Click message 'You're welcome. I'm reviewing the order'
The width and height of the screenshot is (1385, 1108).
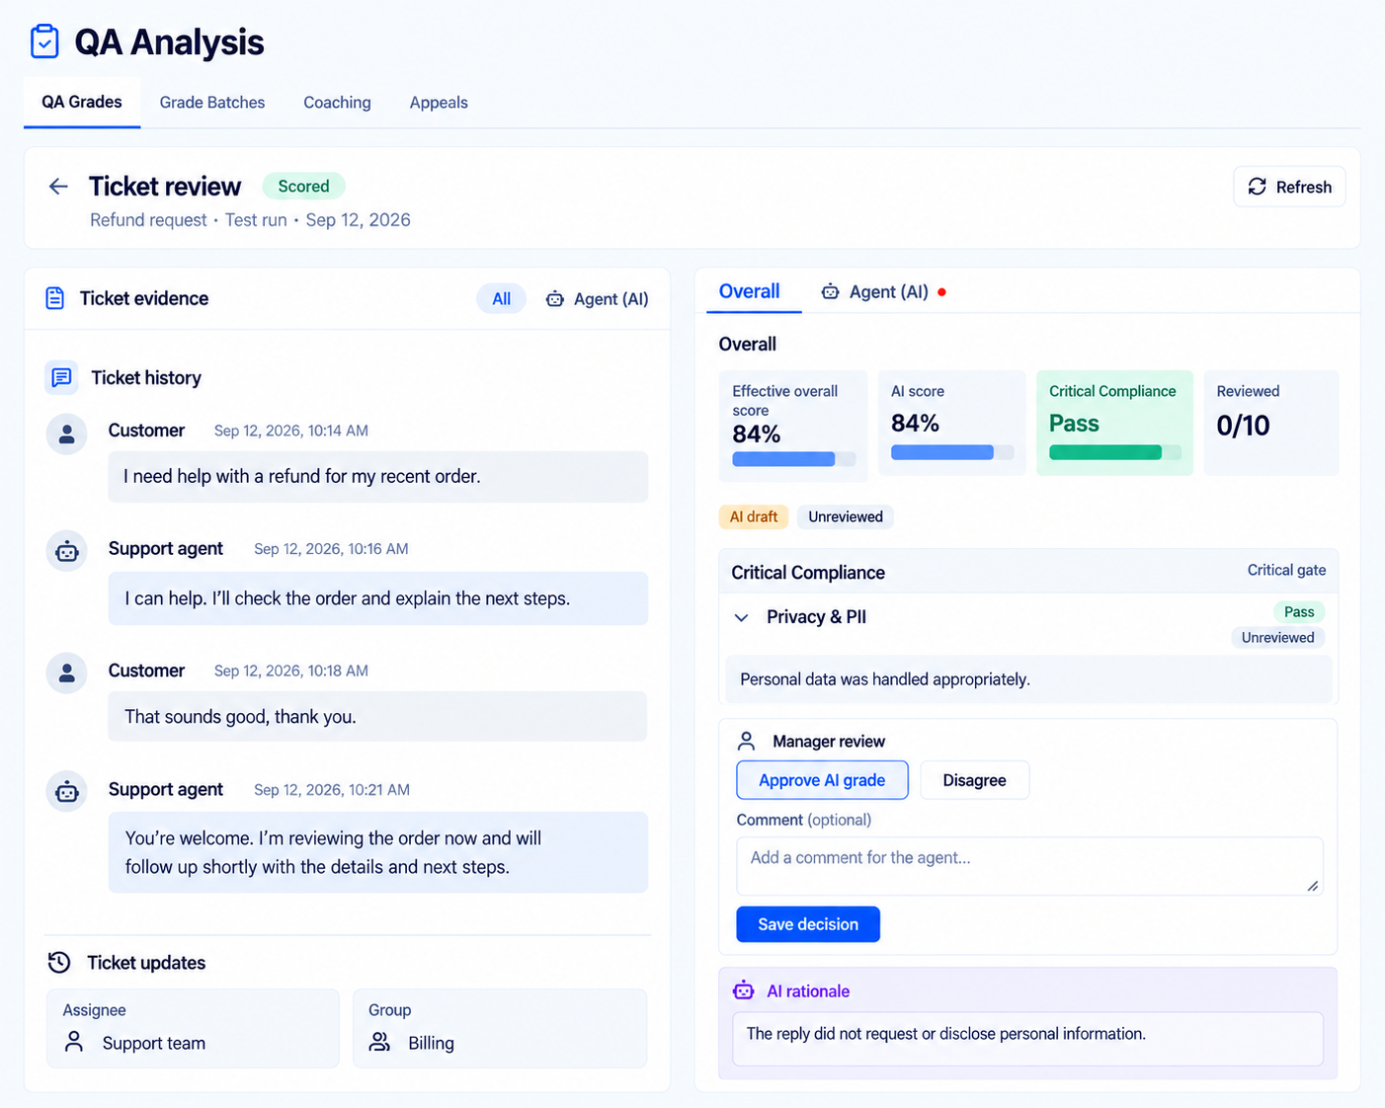pos(378,852)
